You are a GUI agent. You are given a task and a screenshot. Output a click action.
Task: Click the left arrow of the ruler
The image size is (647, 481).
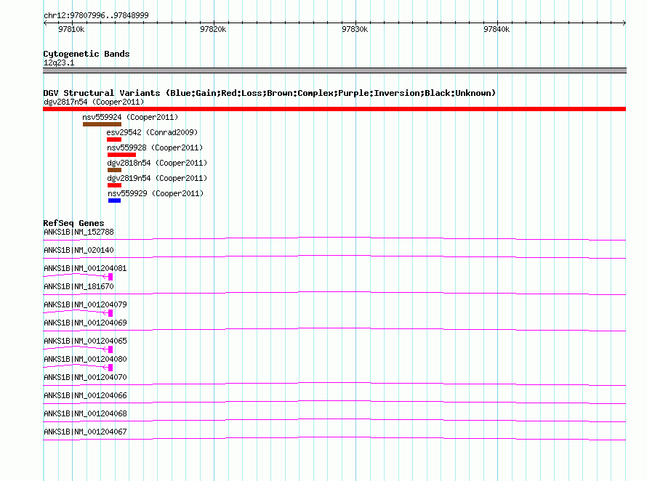(x=45, y=23)
